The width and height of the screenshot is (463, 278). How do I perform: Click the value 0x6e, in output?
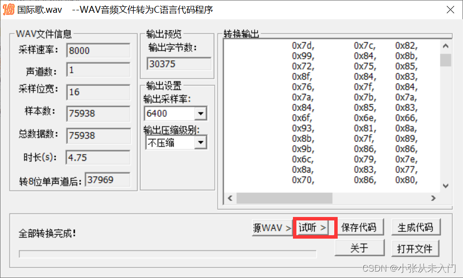[x=365, y=118]
